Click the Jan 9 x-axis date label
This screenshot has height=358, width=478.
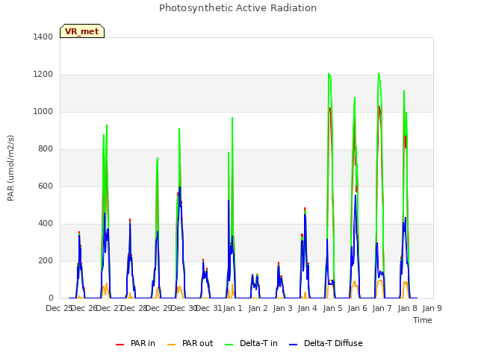click(x=432, y=308)
